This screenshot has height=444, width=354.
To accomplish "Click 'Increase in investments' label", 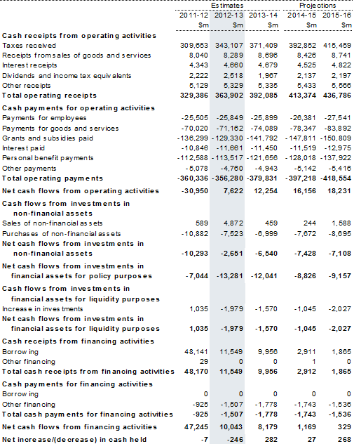I will [x=42, y=309].
